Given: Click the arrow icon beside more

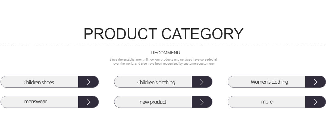Looking at the screenshot, I should [x=315, y=102].
